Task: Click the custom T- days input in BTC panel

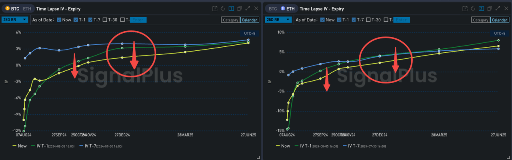Action: [x=138, y=20]
